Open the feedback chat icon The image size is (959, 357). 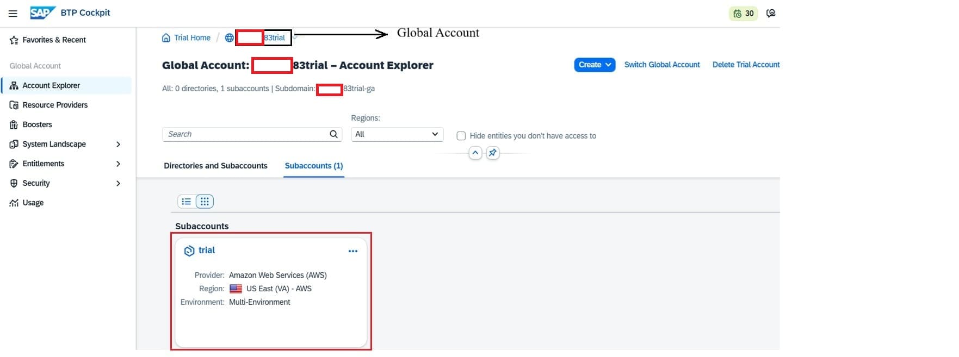click(x=771, y=14)
